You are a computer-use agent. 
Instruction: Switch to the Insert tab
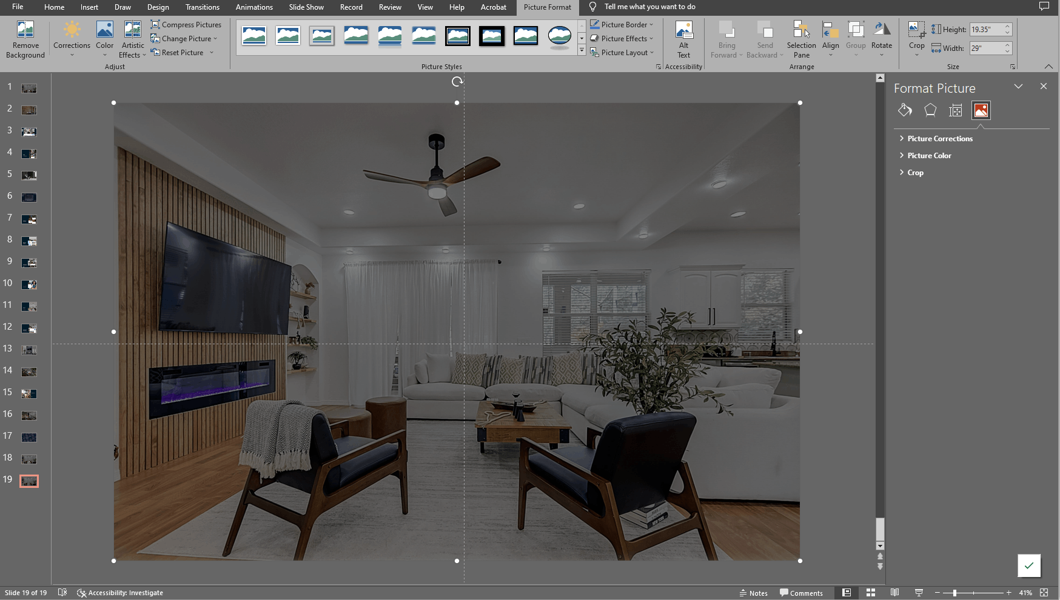[x=89, y=7]
